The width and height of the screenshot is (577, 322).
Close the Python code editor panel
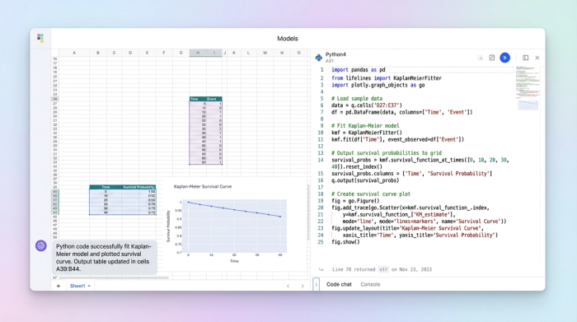click(x=537, y=58)
